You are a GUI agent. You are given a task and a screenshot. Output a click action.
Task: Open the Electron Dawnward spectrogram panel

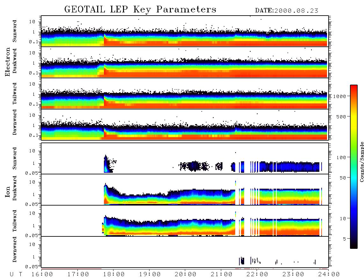click(185, 124)
